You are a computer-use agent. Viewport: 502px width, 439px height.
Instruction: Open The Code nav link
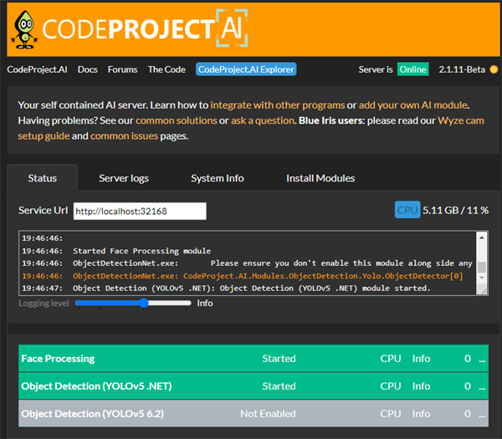click(166, 69)
